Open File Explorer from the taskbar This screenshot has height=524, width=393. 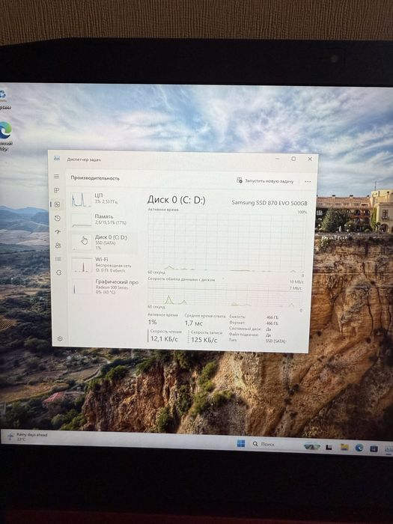click(x=344, y=447)
